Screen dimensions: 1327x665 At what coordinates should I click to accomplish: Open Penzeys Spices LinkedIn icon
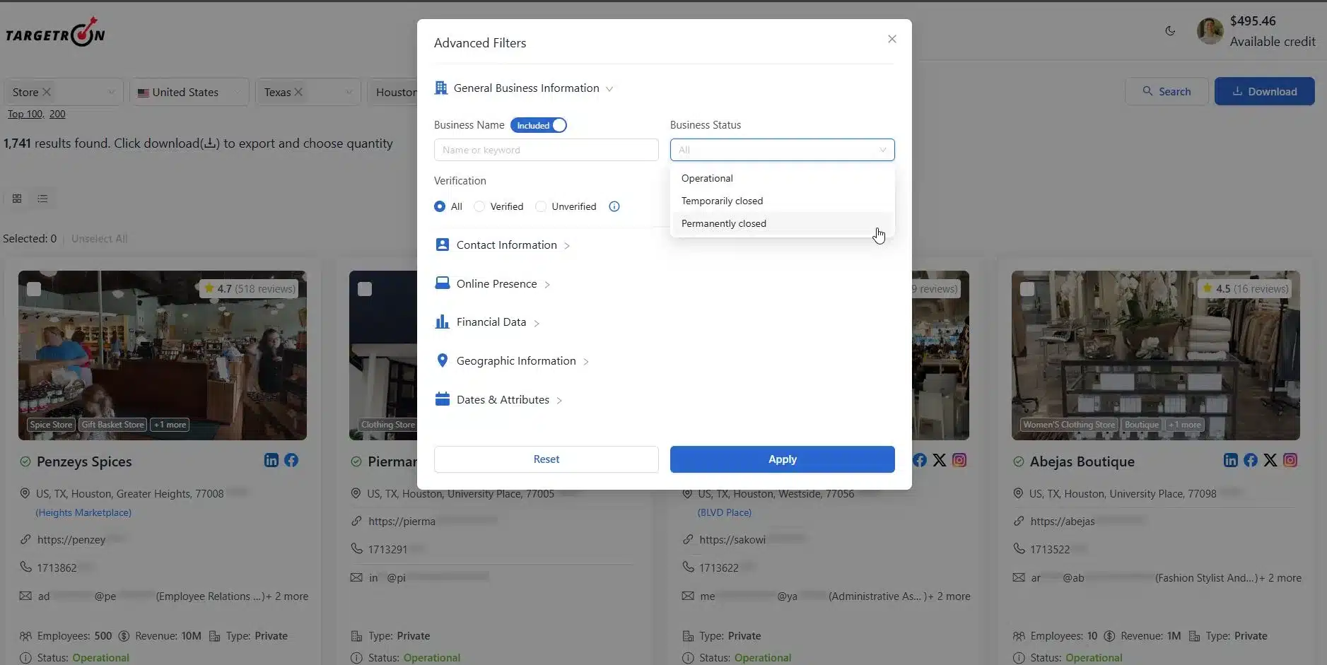point(271,460)
